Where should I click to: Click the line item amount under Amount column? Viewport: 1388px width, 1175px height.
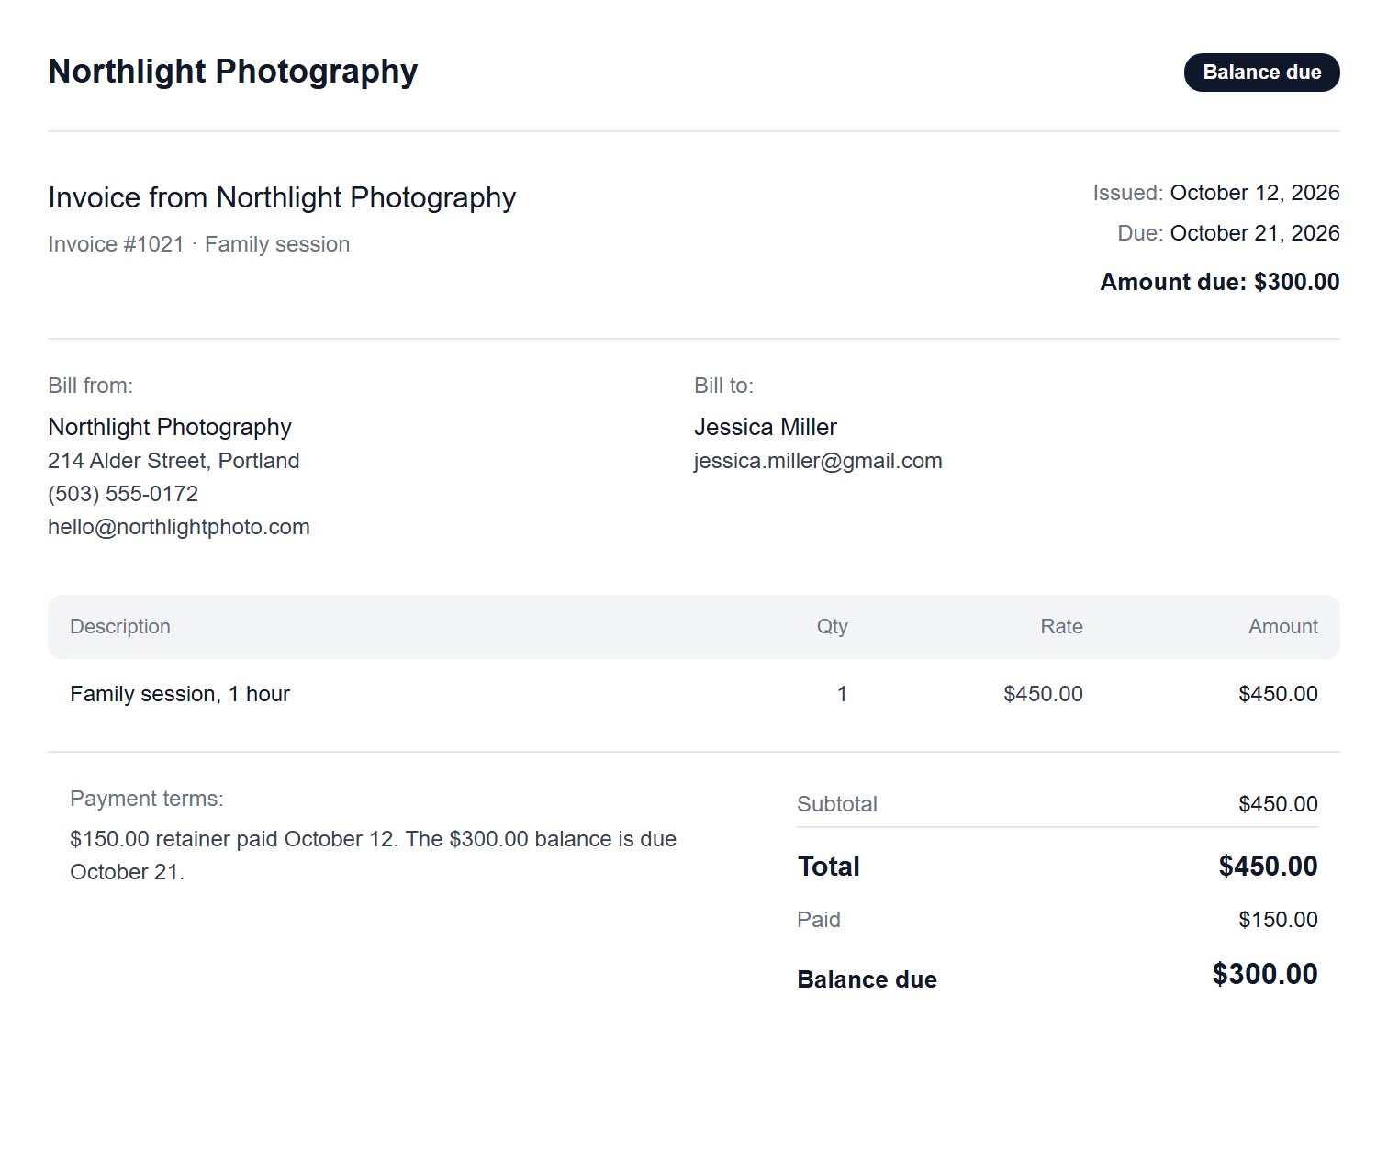pyautogui.click(x=1278, y=694)
